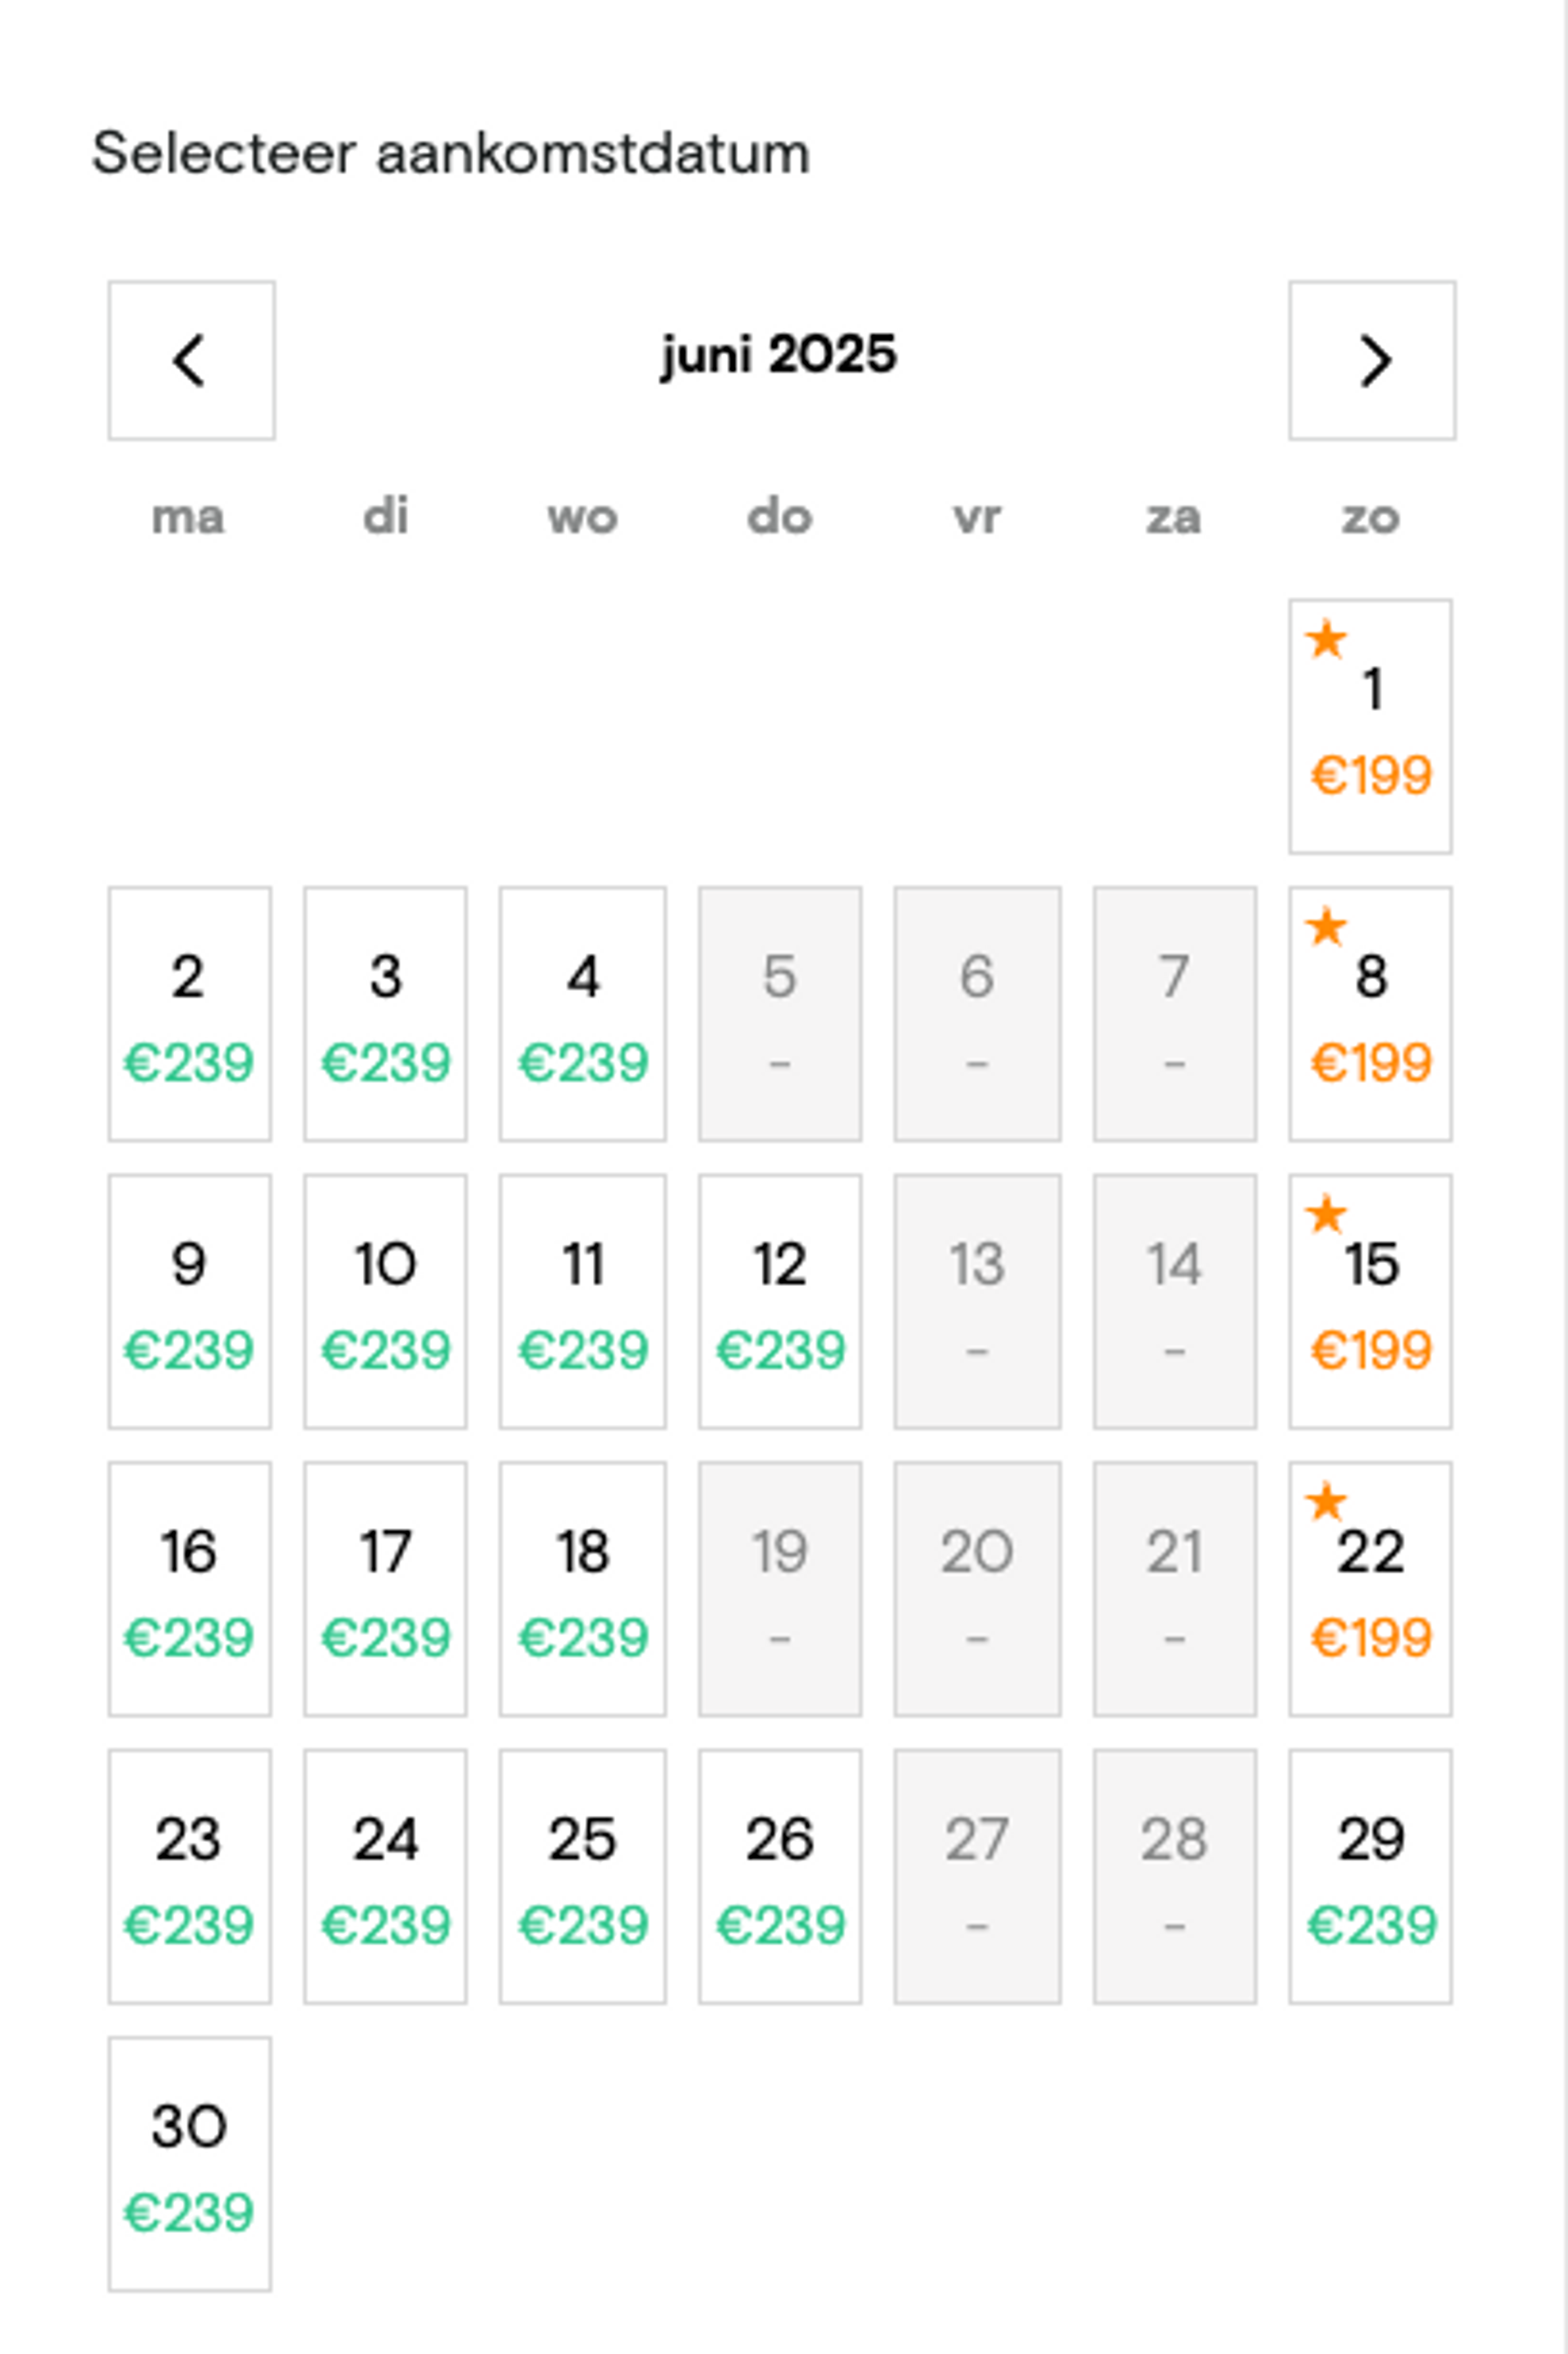Select the June 18 date cell

(583, 1589)
